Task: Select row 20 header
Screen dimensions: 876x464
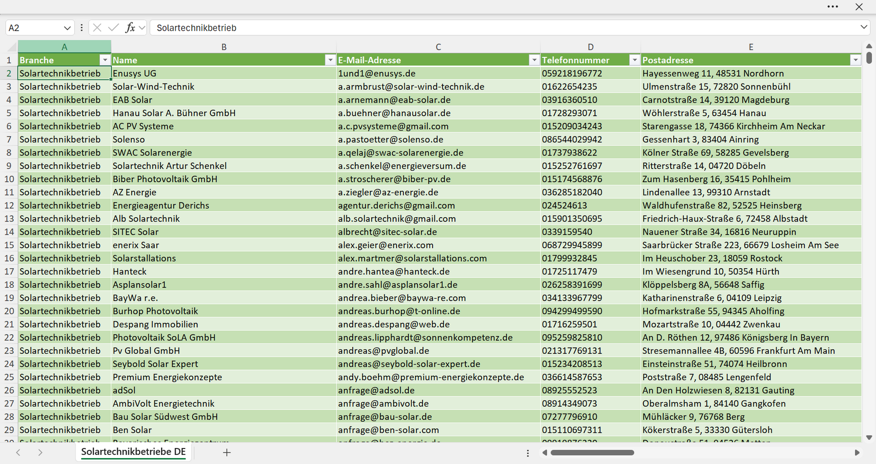Action: [x=9, y=311]
